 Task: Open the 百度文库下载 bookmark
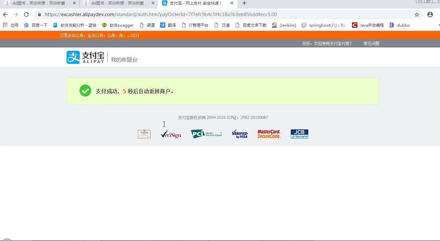251,25
